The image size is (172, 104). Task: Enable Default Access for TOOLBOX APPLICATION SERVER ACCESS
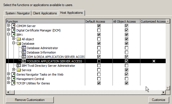pyautogui.click(x=99, y=61)
